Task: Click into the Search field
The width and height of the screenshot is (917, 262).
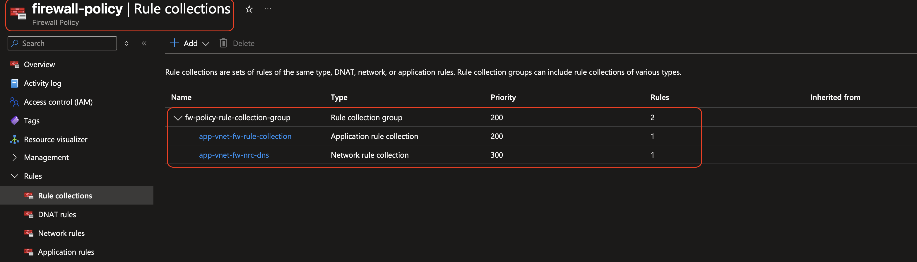Action: [62, 43]
